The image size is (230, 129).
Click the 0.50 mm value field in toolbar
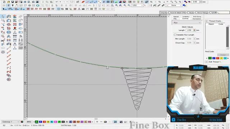coord(195,2)
